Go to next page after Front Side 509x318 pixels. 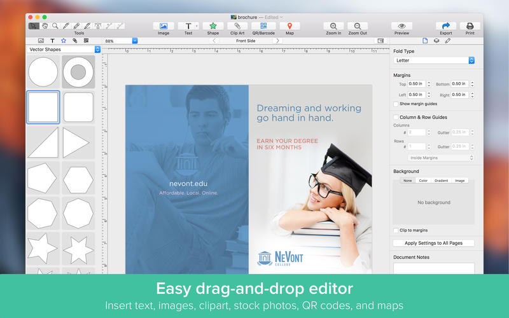277,41
